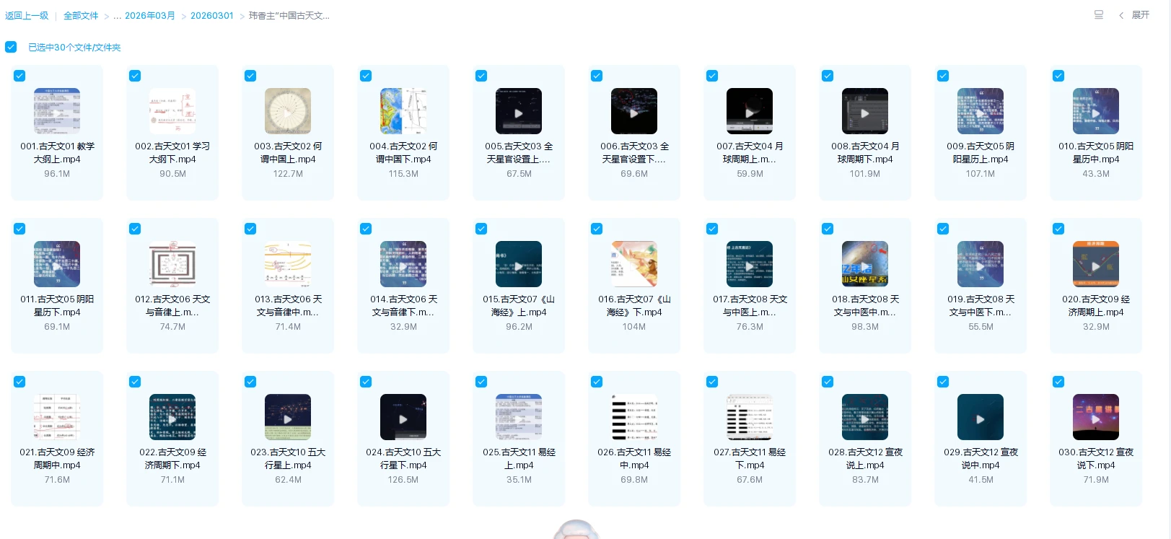Play video 008.古天文04 月球周期下.mp4

865,112
